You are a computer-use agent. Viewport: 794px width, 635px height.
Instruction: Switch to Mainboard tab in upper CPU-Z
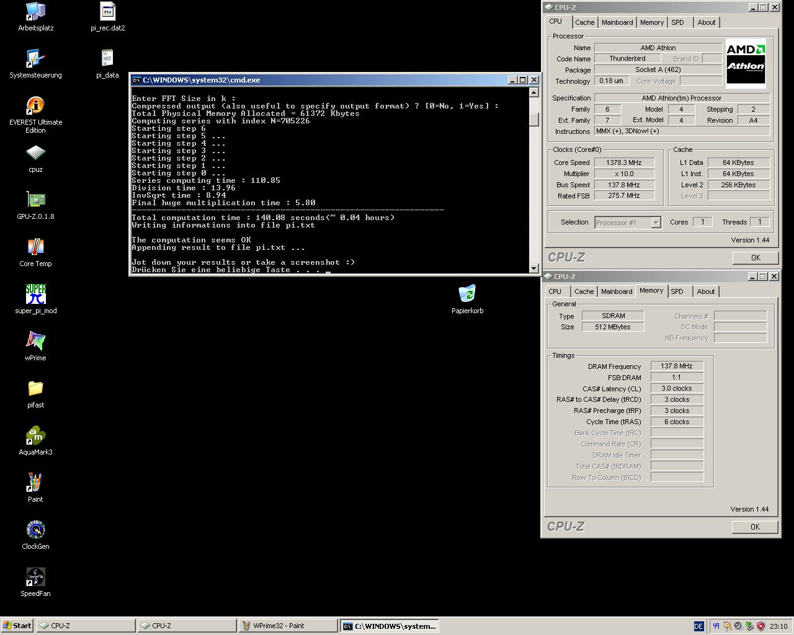point(617,22)
